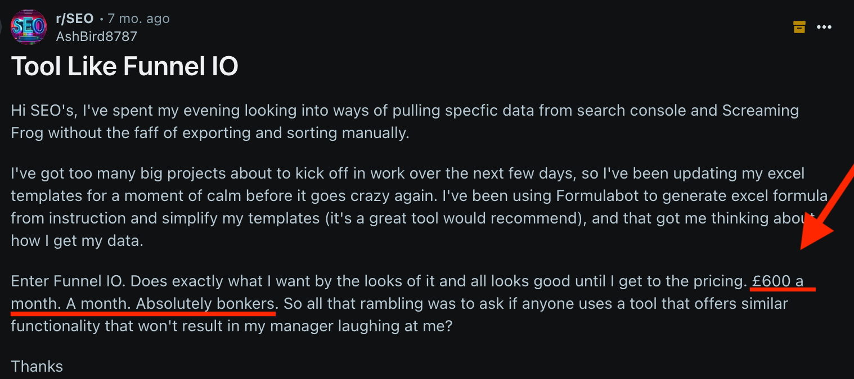Click the underlined "£600 a" price text
854x379 pixels.
click(778, 281)
